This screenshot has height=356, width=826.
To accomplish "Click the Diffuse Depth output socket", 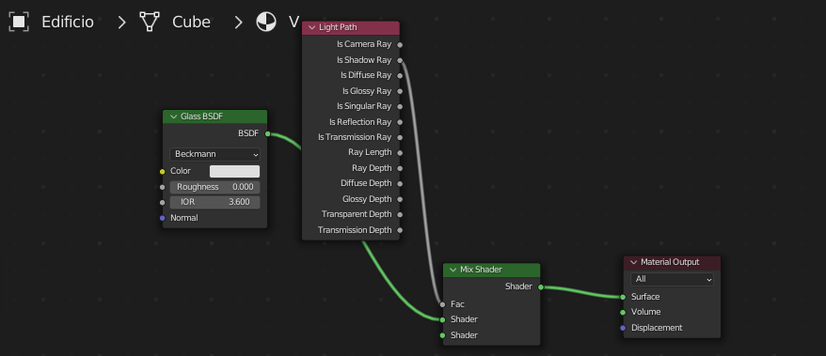I will coord(400,183).
